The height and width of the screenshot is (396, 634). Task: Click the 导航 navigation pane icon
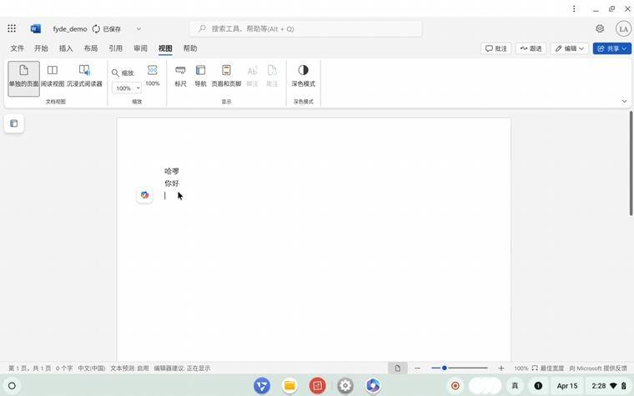pos(200,76)
